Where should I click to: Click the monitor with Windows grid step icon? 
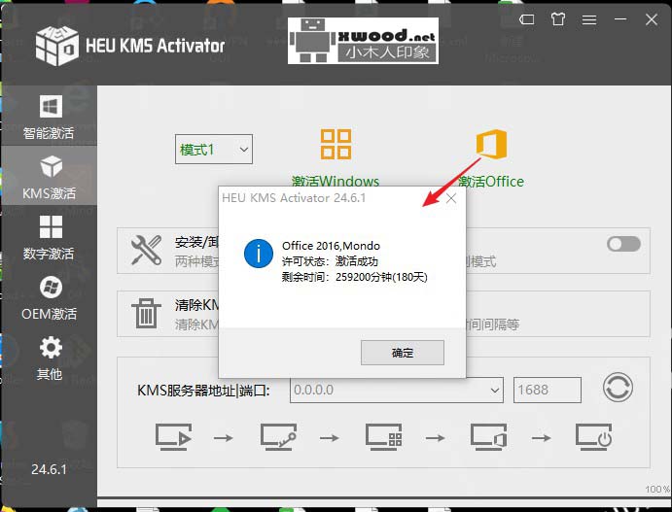pyautogui.click(x=383, y=437)
